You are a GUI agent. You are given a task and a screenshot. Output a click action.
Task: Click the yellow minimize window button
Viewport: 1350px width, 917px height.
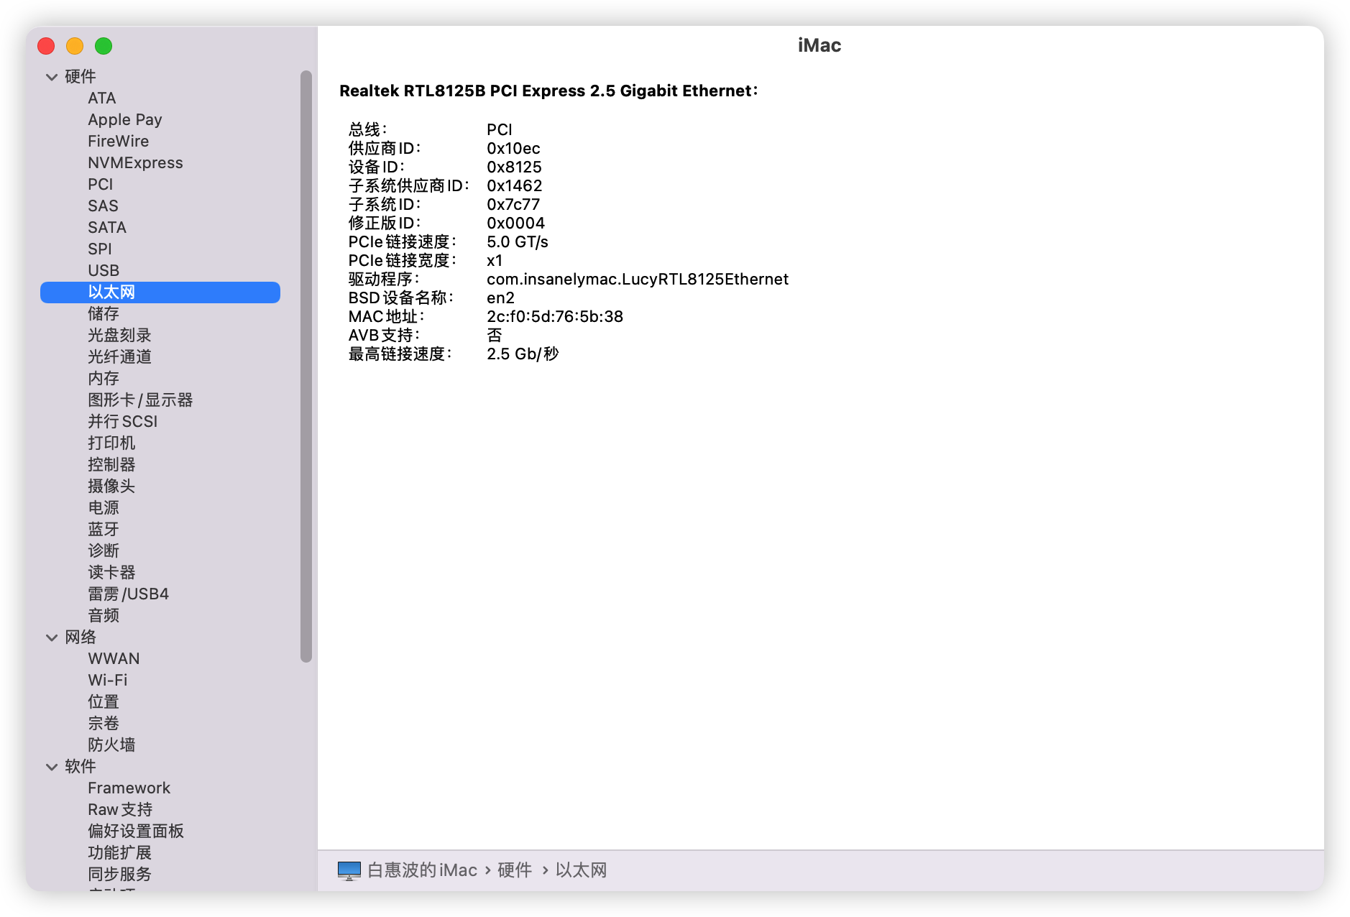(75, 46)
